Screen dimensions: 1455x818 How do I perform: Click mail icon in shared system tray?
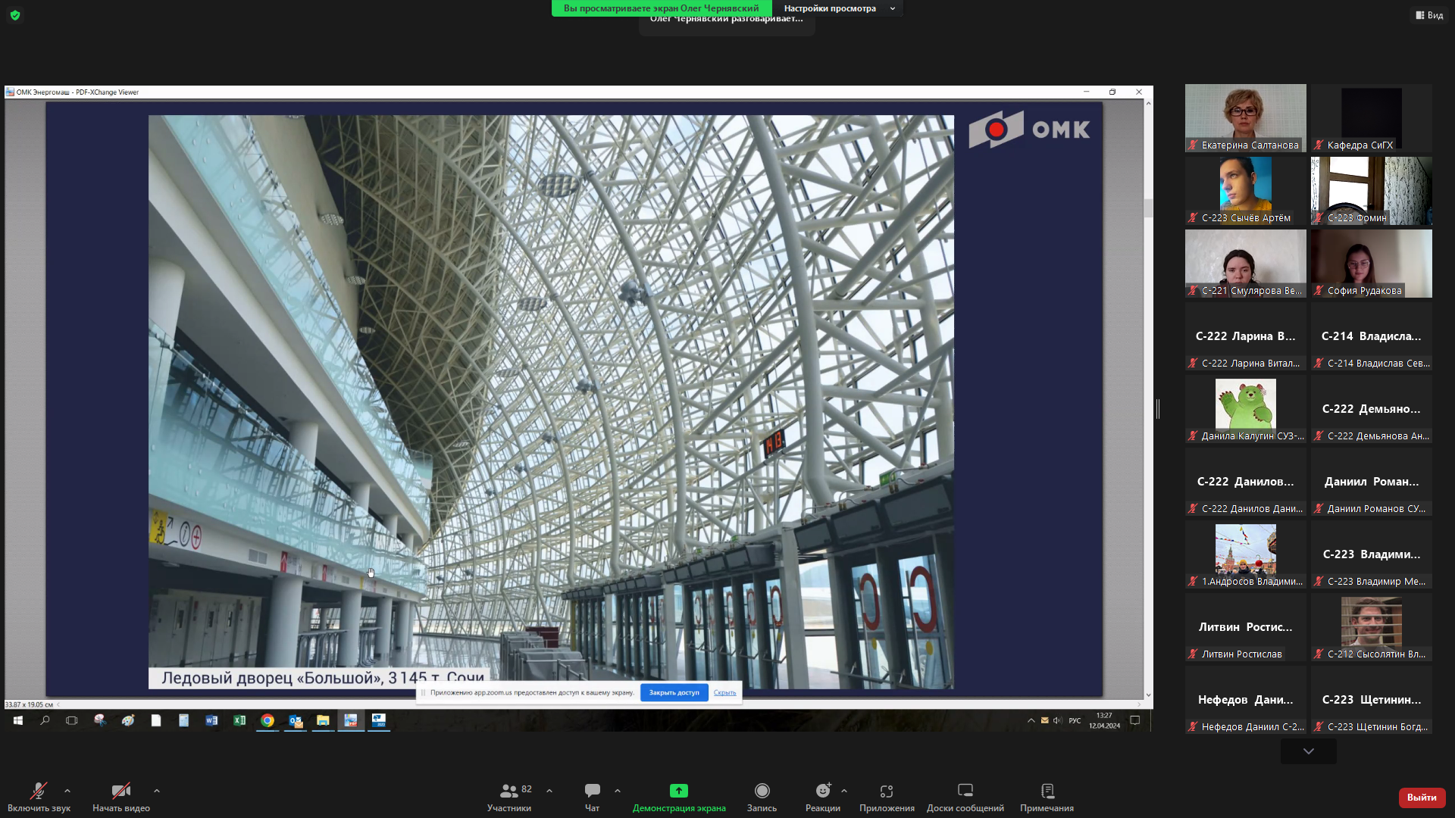[1044, 720]
